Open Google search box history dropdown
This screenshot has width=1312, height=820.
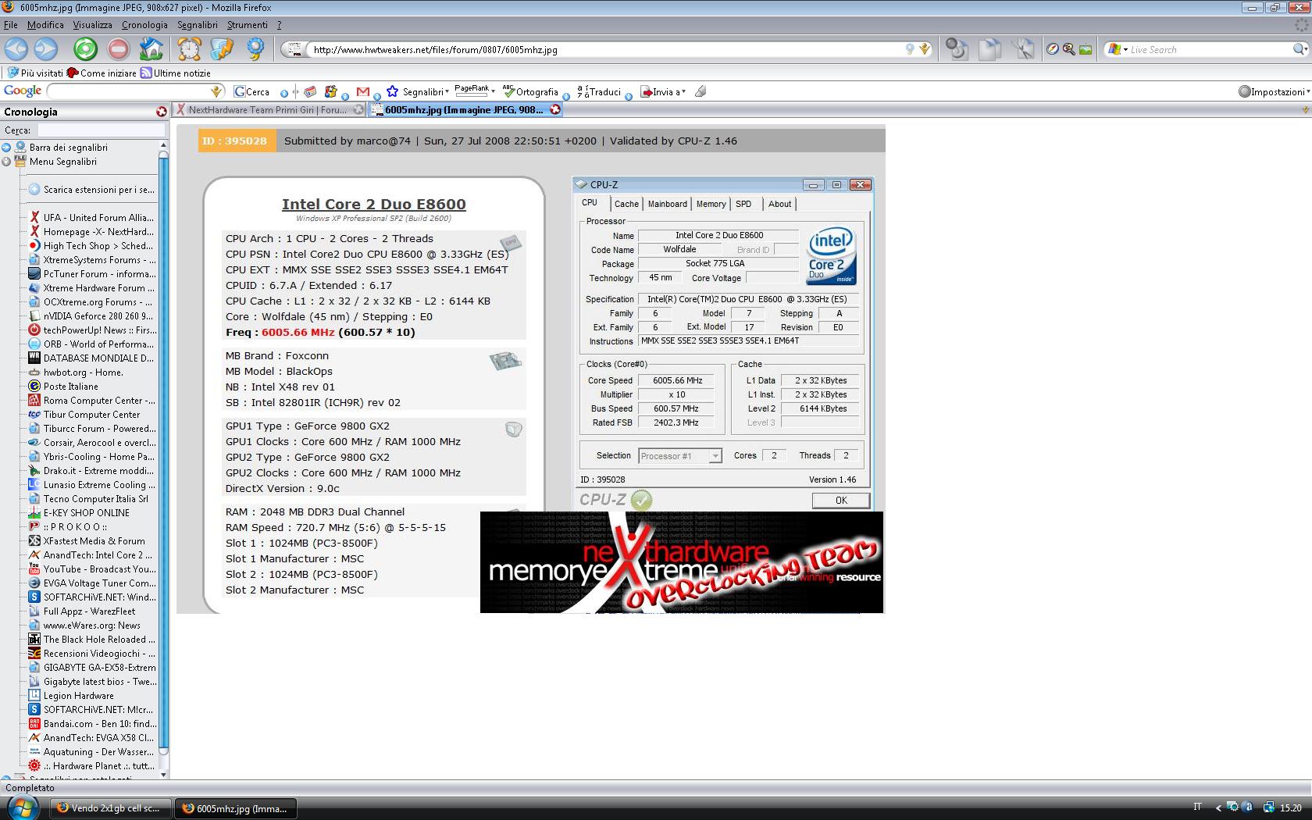(217, 91)
